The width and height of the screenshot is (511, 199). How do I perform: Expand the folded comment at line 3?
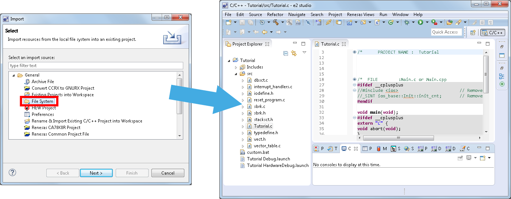point(354,52)
